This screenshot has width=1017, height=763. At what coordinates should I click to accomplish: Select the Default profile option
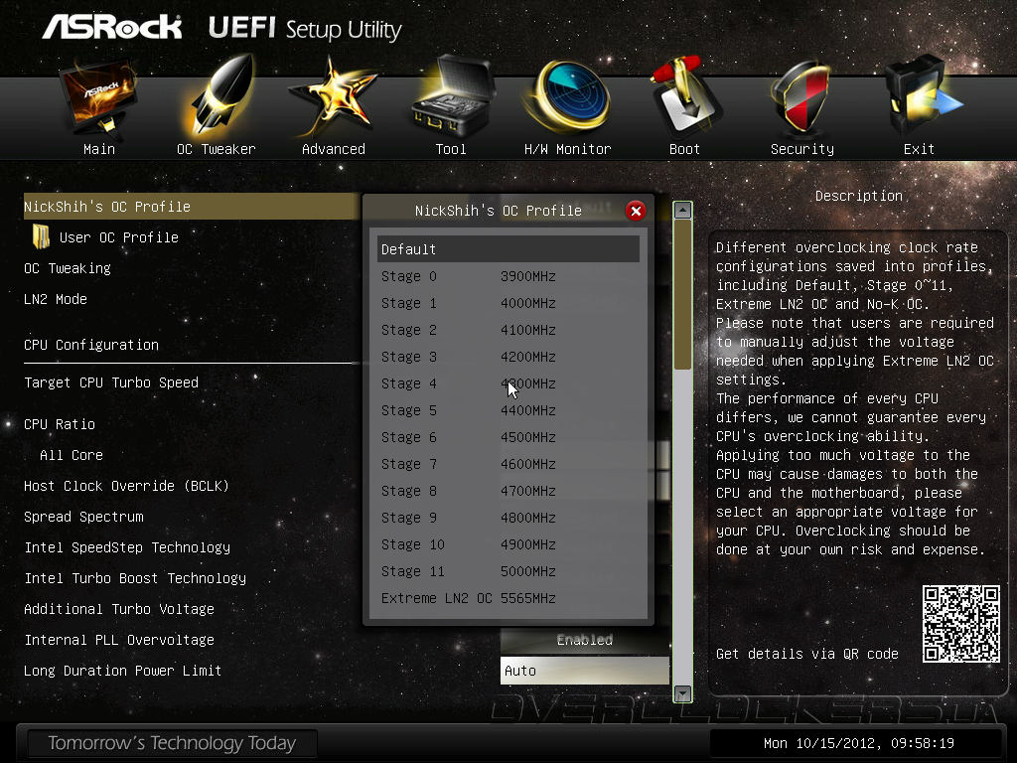click(x=508, y=249)
